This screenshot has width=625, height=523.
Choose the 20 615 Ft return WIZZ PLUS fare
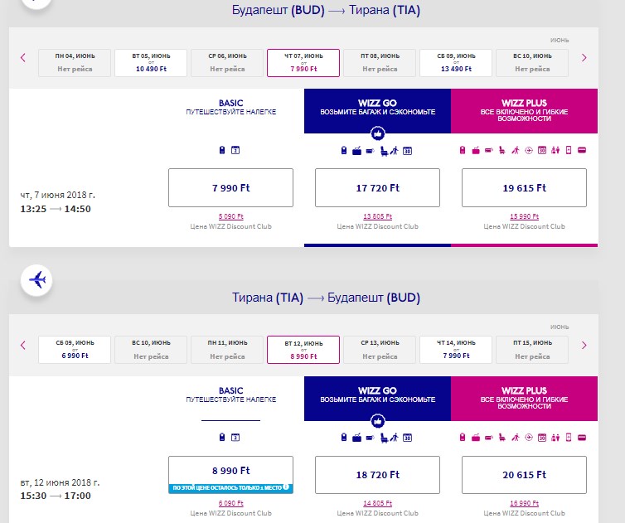(524, 475)
